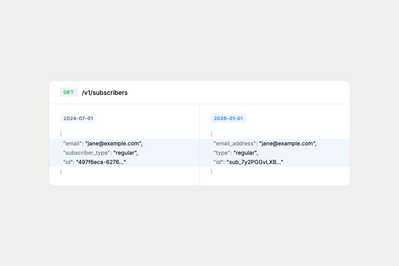Image resolution: width=399 pixels, height=266 pixels.
Task: Select the 2024-07-01 version badge
Action: (78, 118)
